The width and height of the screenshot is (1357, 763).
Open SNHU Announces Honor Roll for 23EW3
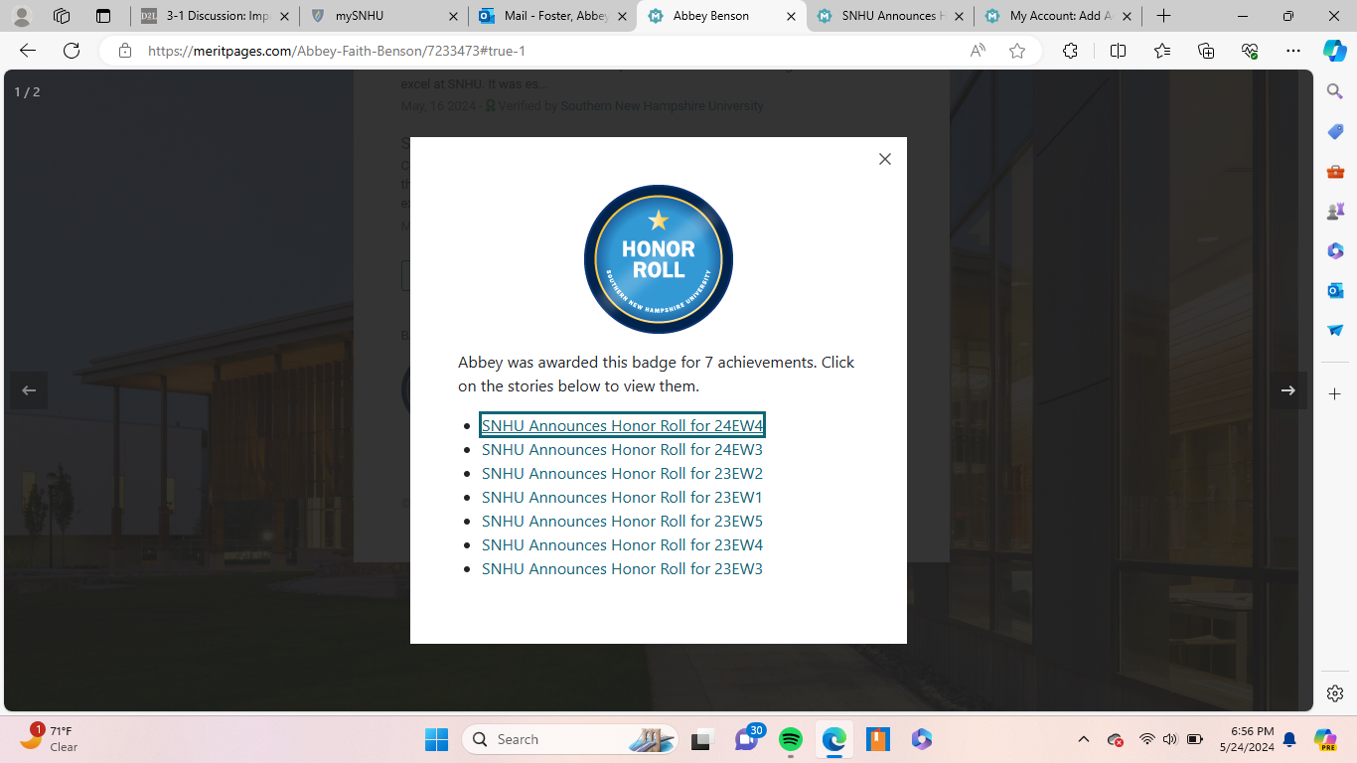(x=622, y=568)
